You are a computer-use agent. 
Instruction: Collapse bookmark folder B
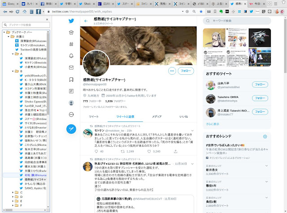pyautogui.click(x=13, y=71)
